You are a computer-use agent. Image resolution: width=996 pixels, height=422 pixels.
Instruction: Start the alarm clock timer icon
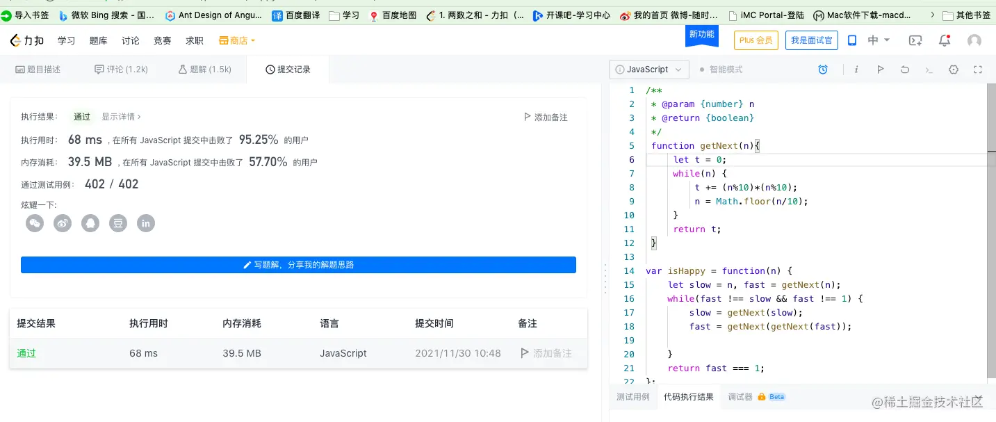(x=823, y=70)
